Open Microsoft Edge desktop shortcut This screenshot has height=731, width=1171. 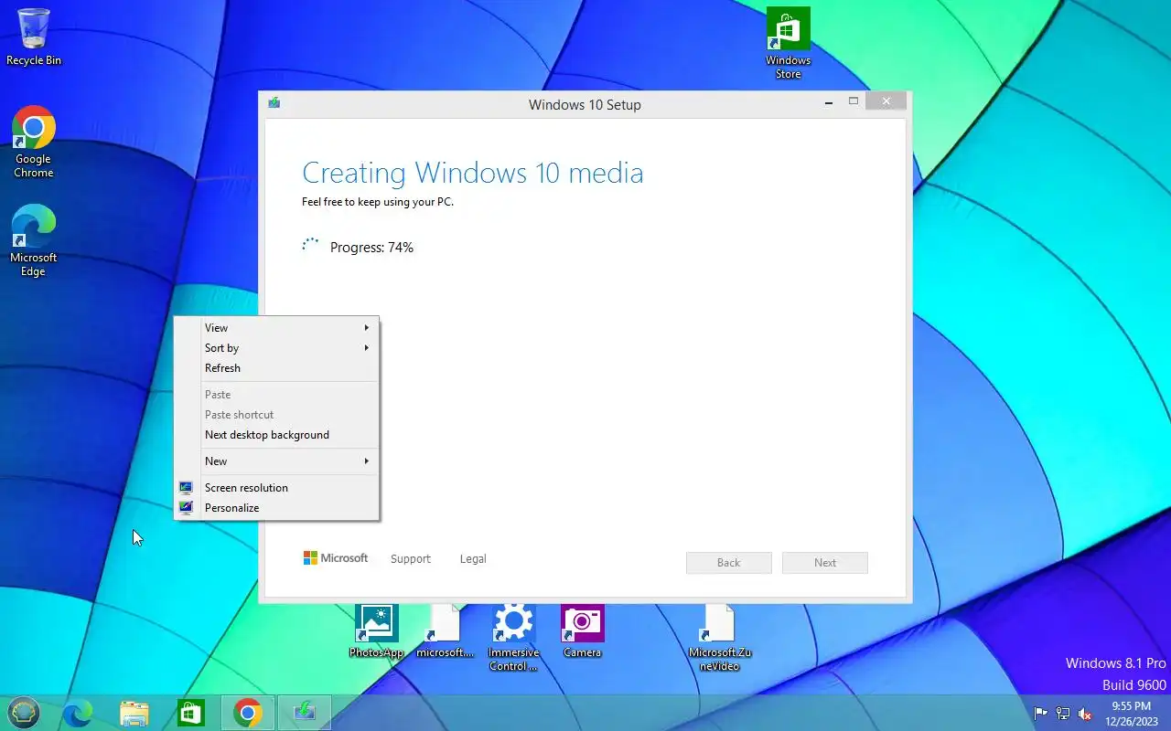(x=34, y=240)
